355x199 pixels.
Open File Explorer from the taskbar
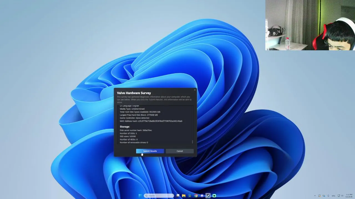[184, 196]
